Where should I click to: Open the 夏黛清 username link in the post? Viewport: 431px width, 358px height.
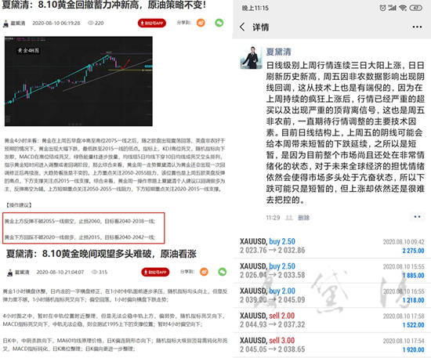(x=278, y=52)
